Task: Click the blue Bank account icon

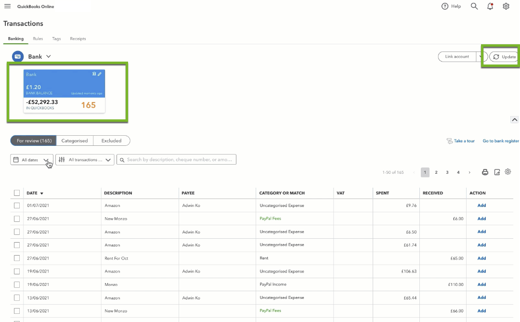Action: [18, 56]
